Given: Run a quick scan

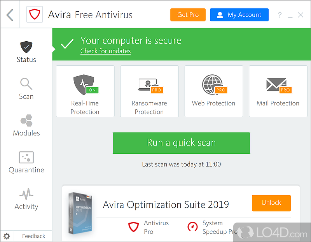Looking at the screenshot, I should pos(181,143).
